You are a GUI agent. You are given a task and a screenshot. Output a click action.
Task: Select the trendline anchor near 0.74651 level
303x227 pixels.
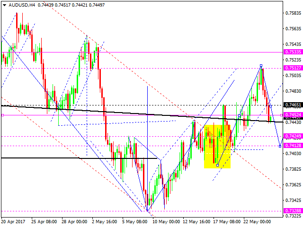click(270, 106)
